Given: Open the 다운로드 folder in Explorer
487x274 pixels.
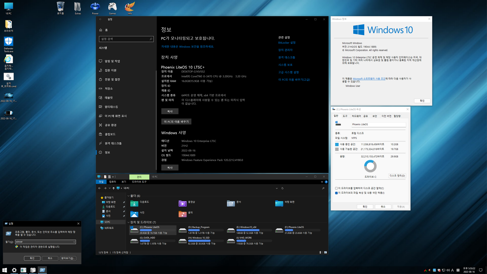Looking at the screenshot, I should click(x=140, y=203).
